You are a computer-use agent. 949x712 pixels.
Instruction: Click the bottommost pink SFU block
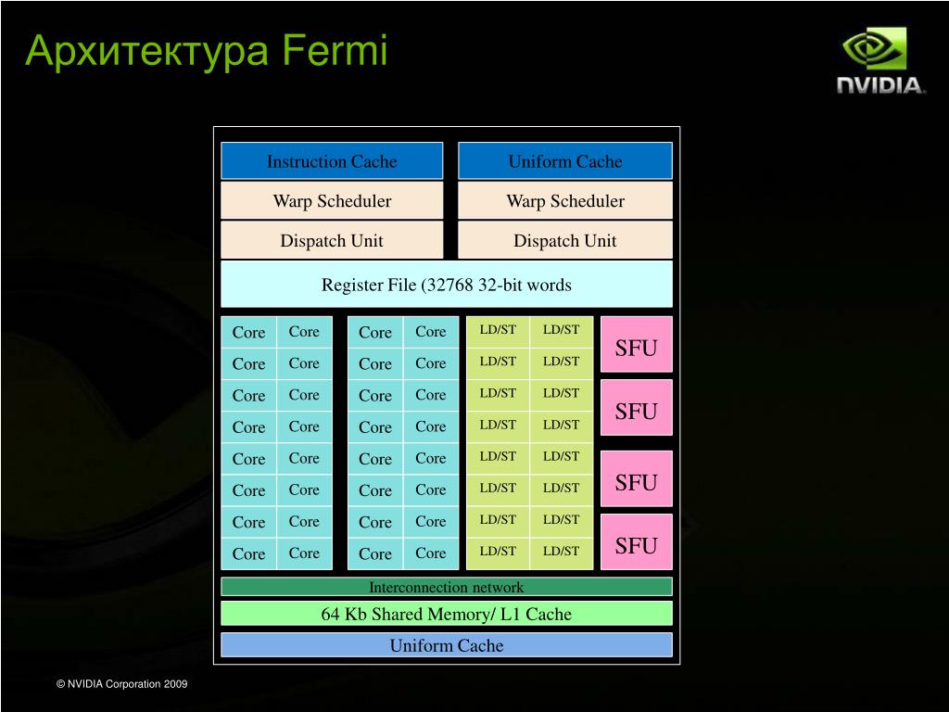(636, 541)
